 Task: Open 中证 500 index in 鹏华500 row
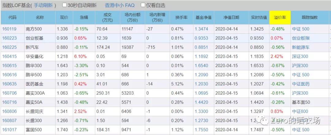coord(301,75)
